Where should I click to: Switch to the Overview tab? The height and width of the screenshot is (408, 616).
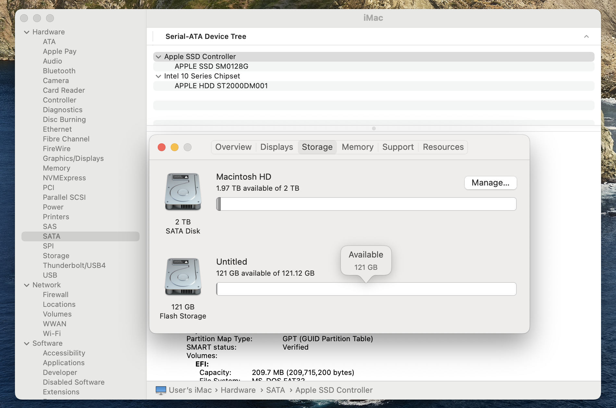click(x=233, y=147)
